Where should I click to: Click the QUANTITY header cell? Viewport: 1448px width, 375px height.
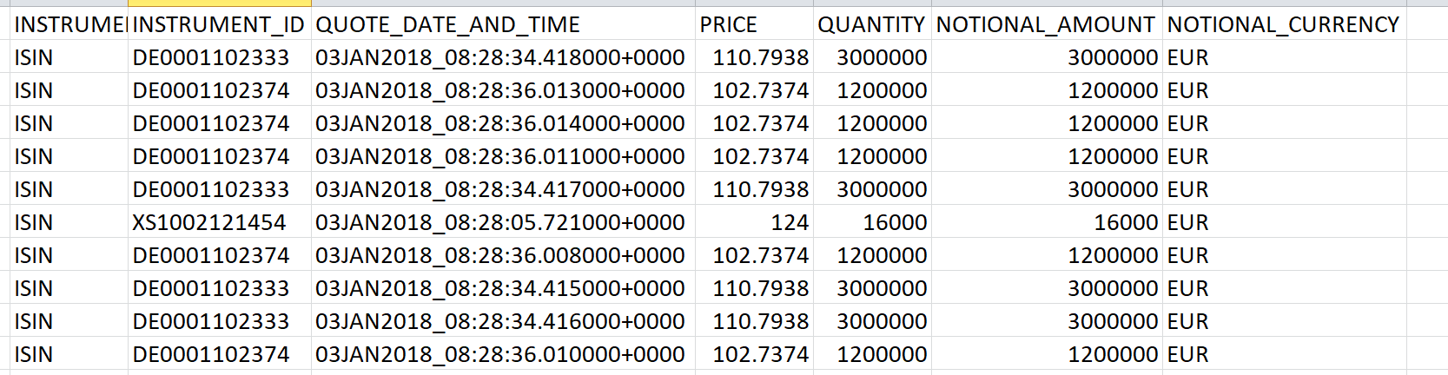pyautogui.click(x=872, y=24)
